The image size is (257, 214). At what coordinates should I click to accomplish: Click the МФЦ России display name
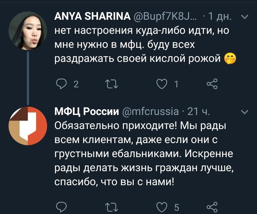coord(87,111)
